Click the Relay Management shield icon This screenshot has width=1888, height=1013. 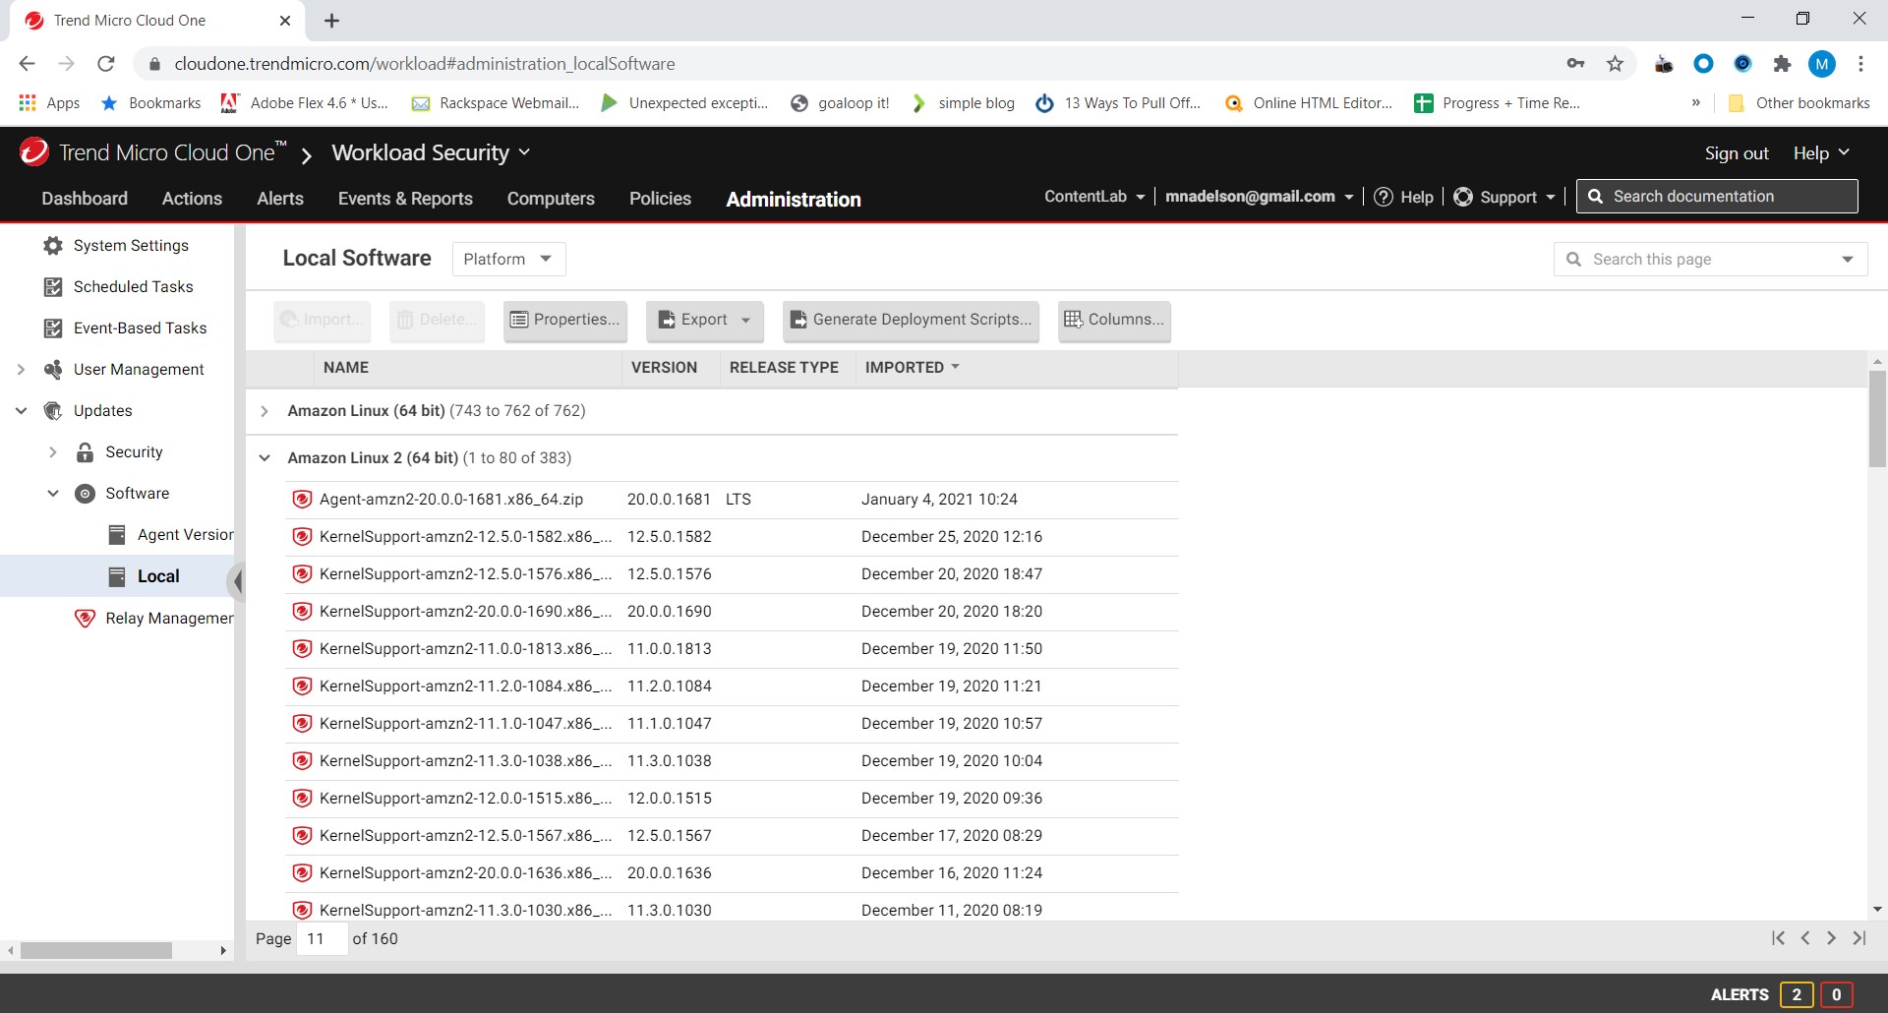click(86, 619)
